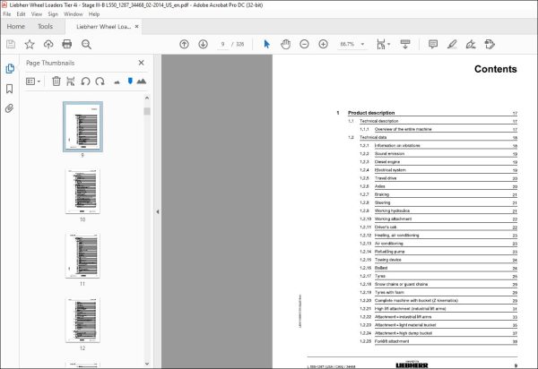Viewport: 538px width, 369px height.
Task: Open the thumbnail options dropdown
Action: (x=33, y=82)
